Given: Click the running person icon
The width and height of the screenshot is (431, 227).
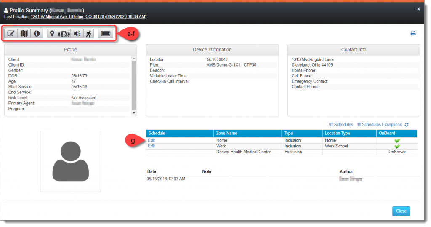Looking at the screenshot, I should [88, 34].
